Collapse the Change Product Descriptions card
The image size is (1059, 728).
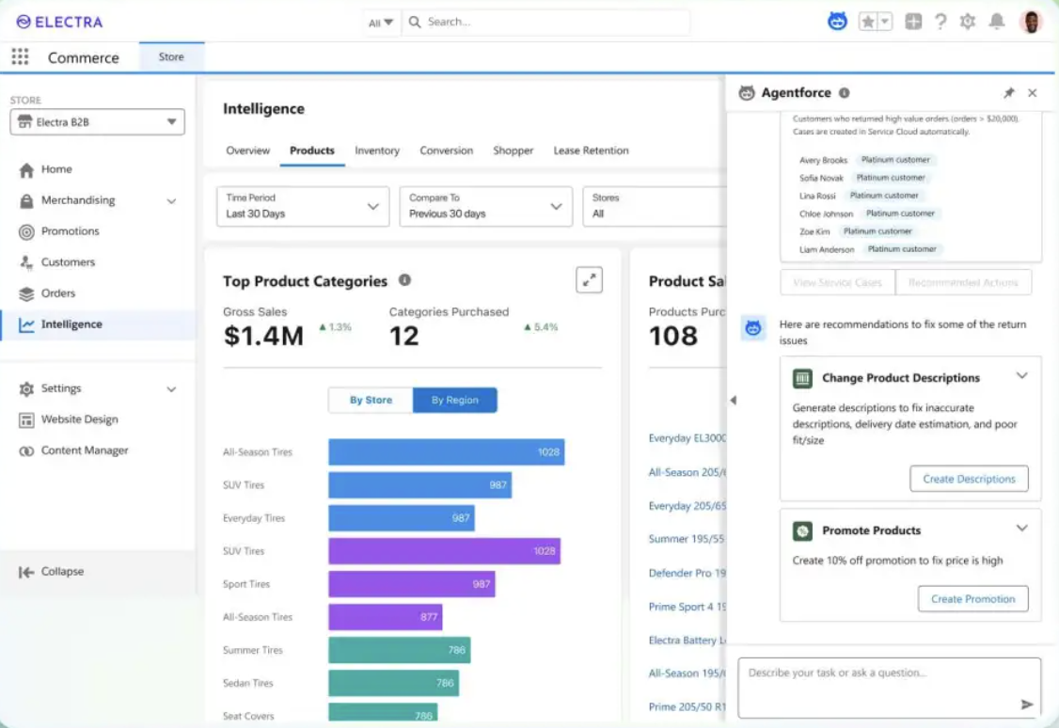pyautogui.click(x=1021, y=375)
